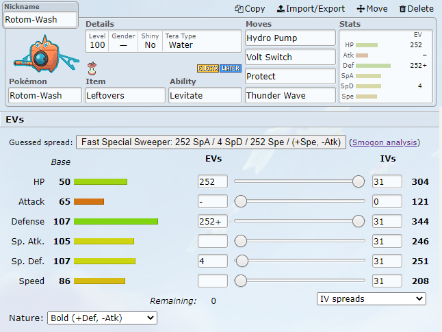Click the Water type badge
Image resolution: width=442 pixels, height=332 pixels.
(231, 68)
